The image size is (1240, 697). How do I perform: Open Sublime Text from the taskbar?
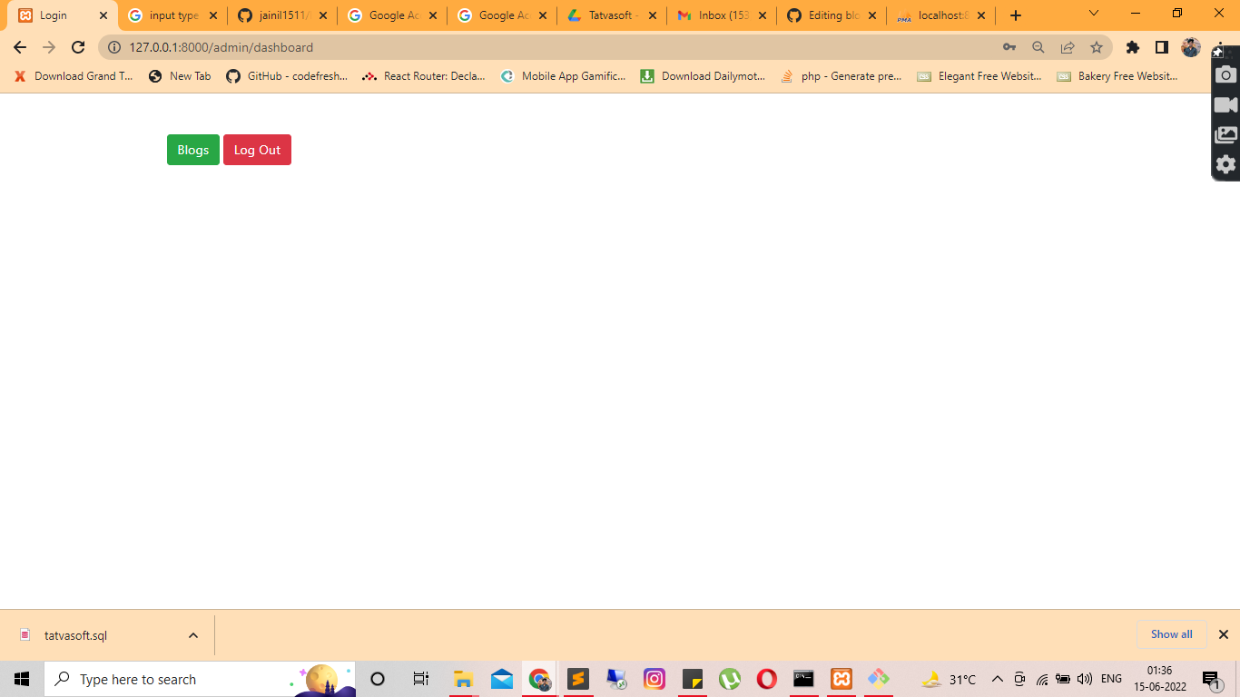click(578, 678)
